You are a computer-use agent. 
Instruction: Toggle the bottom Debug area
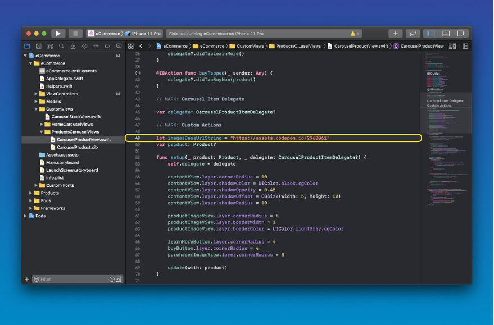(446, 34)
